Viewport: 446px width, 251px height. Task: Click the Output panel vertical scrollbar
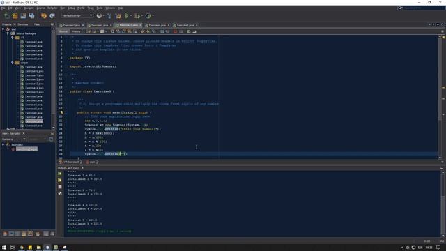(x=443, y=204)
